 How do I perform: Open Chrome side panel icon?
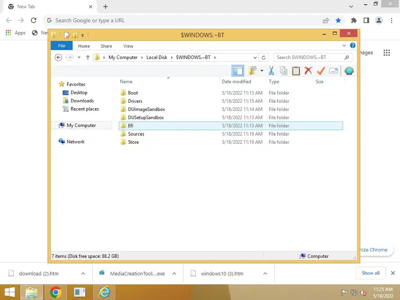coord(366,20)
